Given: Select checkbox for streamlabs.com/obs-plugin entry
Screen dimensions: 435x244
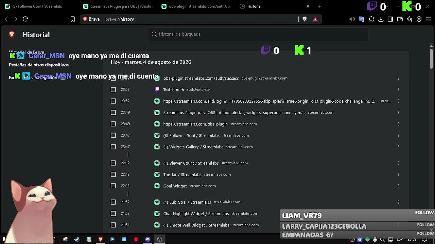Looking at the screenshot, I should point(114,124).
